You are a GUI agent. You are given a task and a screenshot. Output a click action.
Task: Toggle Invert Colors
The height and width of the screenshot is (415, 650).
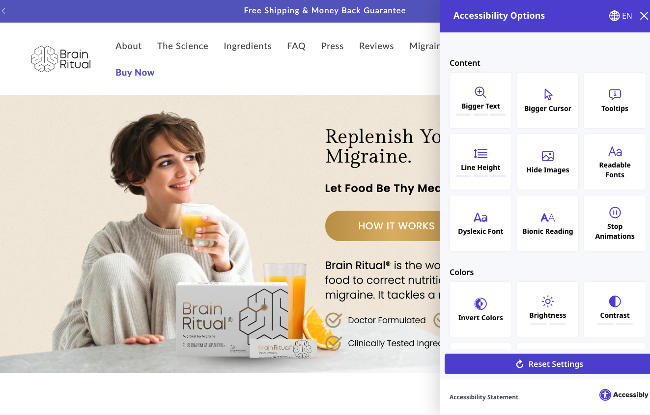point(480,310)
